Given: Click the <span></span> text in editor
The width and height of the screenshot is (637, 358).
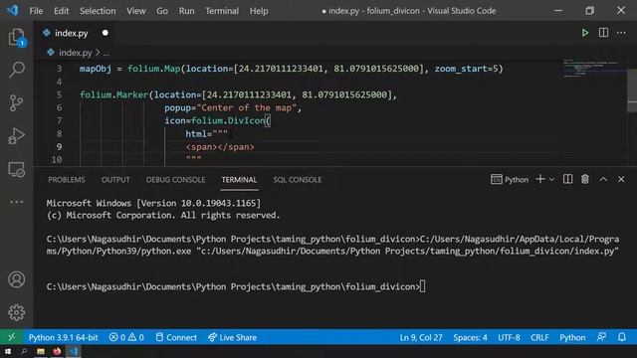Looking at the screenshot, I should point(220,147).
